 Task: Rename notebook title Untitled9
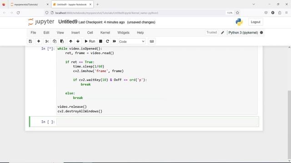68,22
